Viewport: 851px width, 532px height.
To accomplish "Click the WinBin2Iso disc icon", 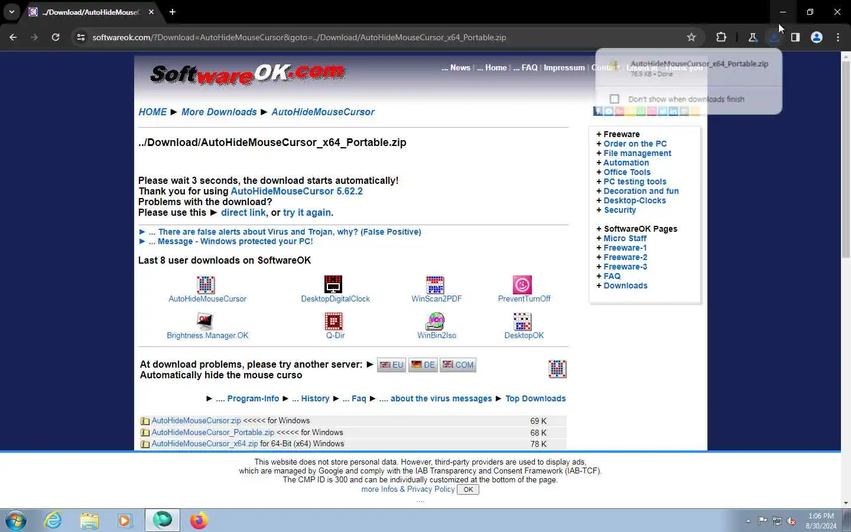I will (x=435, y=321).
